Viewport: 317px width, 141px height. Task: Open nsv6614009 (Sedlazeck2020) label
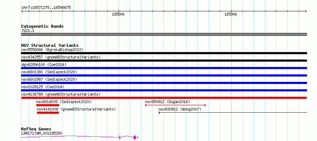click(64, 102)
